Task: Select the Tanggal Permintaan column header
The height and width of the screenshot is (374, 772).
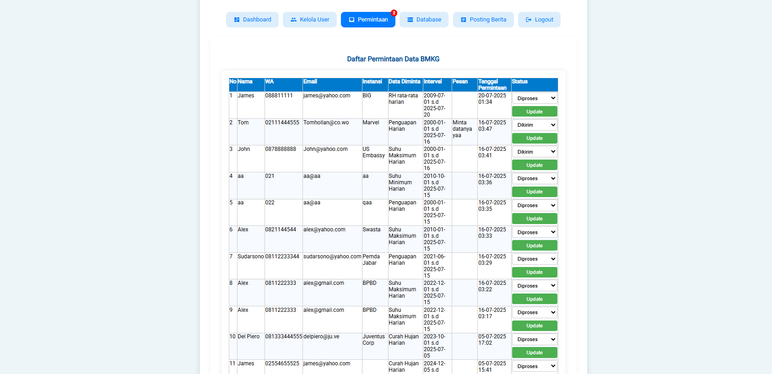Action: tap(492, 85)
